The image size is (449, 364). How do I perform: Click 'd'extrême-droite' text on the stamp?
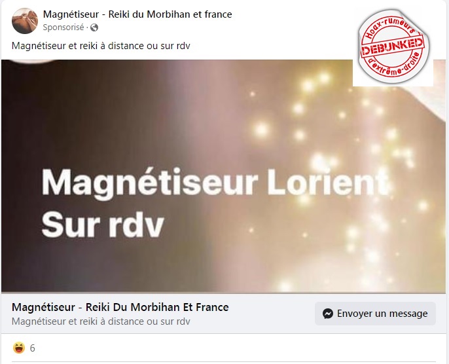(x=397, y=65)
